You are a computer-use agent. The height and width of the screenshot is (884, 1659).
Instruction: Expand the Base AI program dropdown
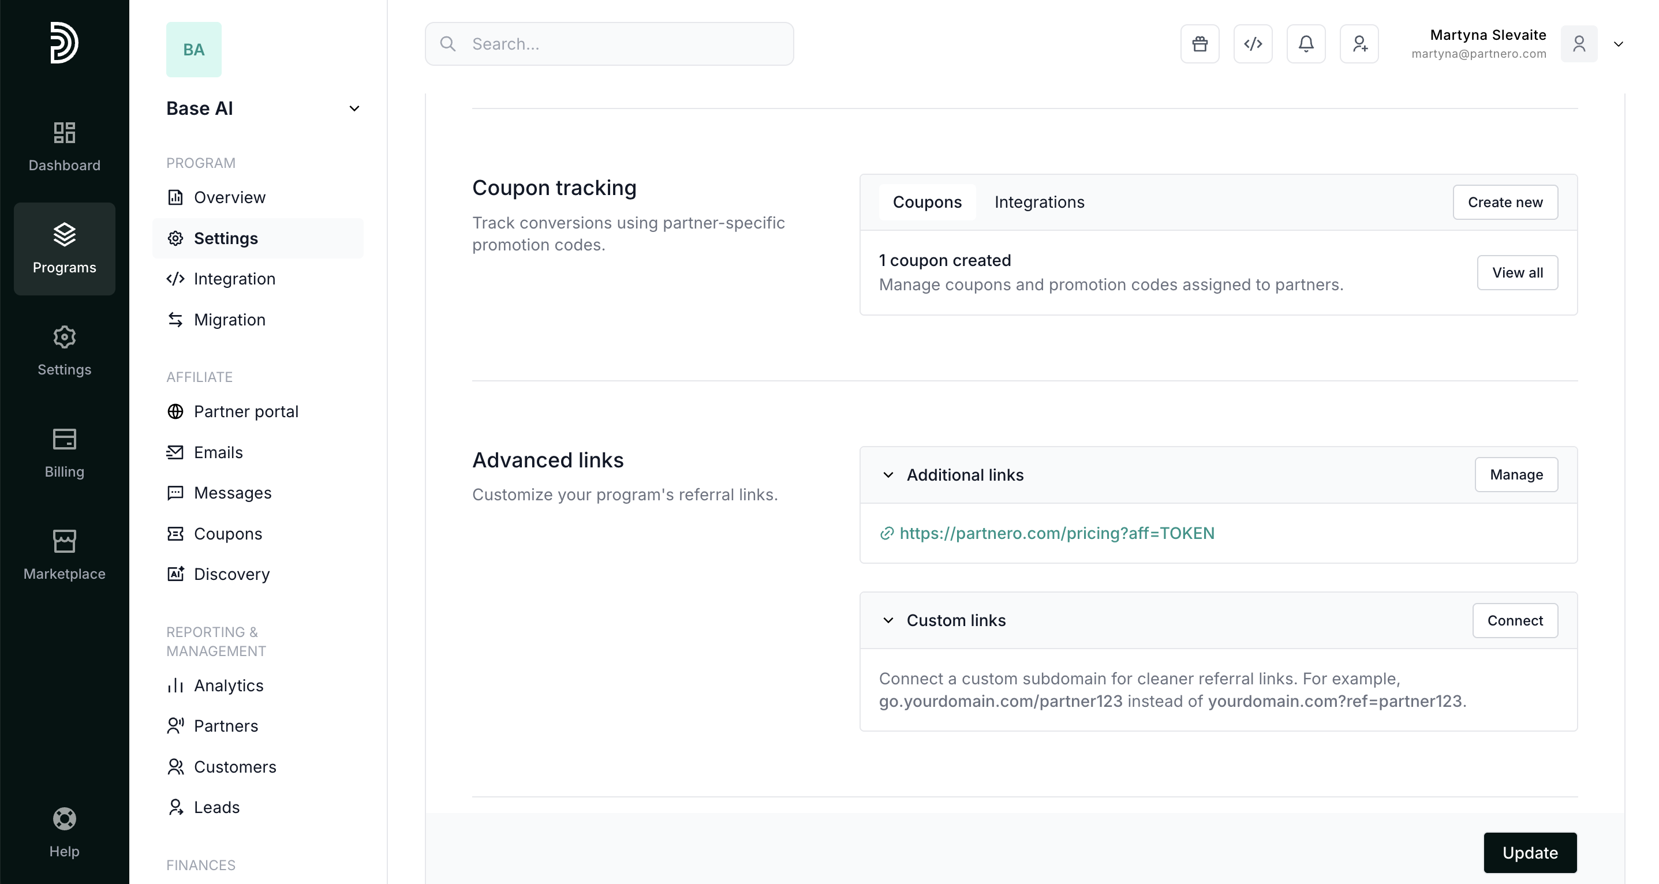[x=354, y=108]
